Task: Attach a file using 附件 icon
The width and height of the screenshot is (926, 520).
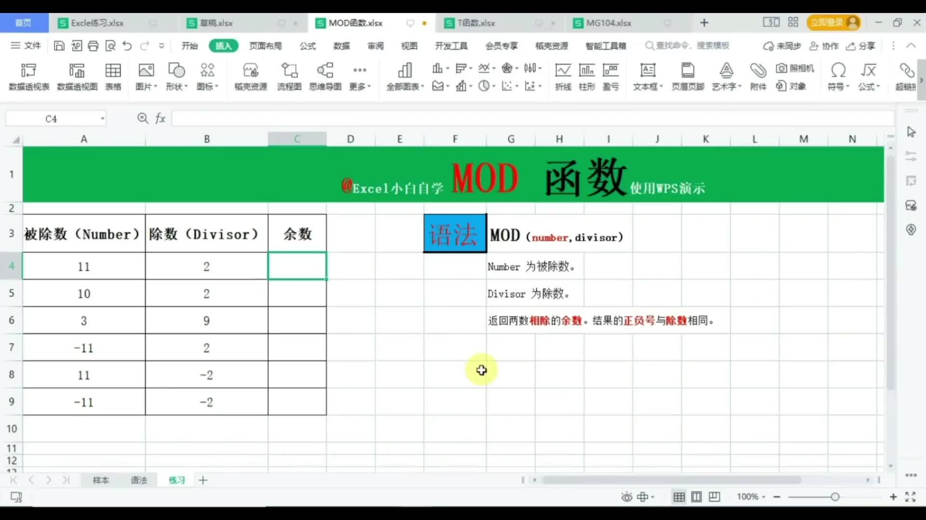Action: [x=758, y=76]
